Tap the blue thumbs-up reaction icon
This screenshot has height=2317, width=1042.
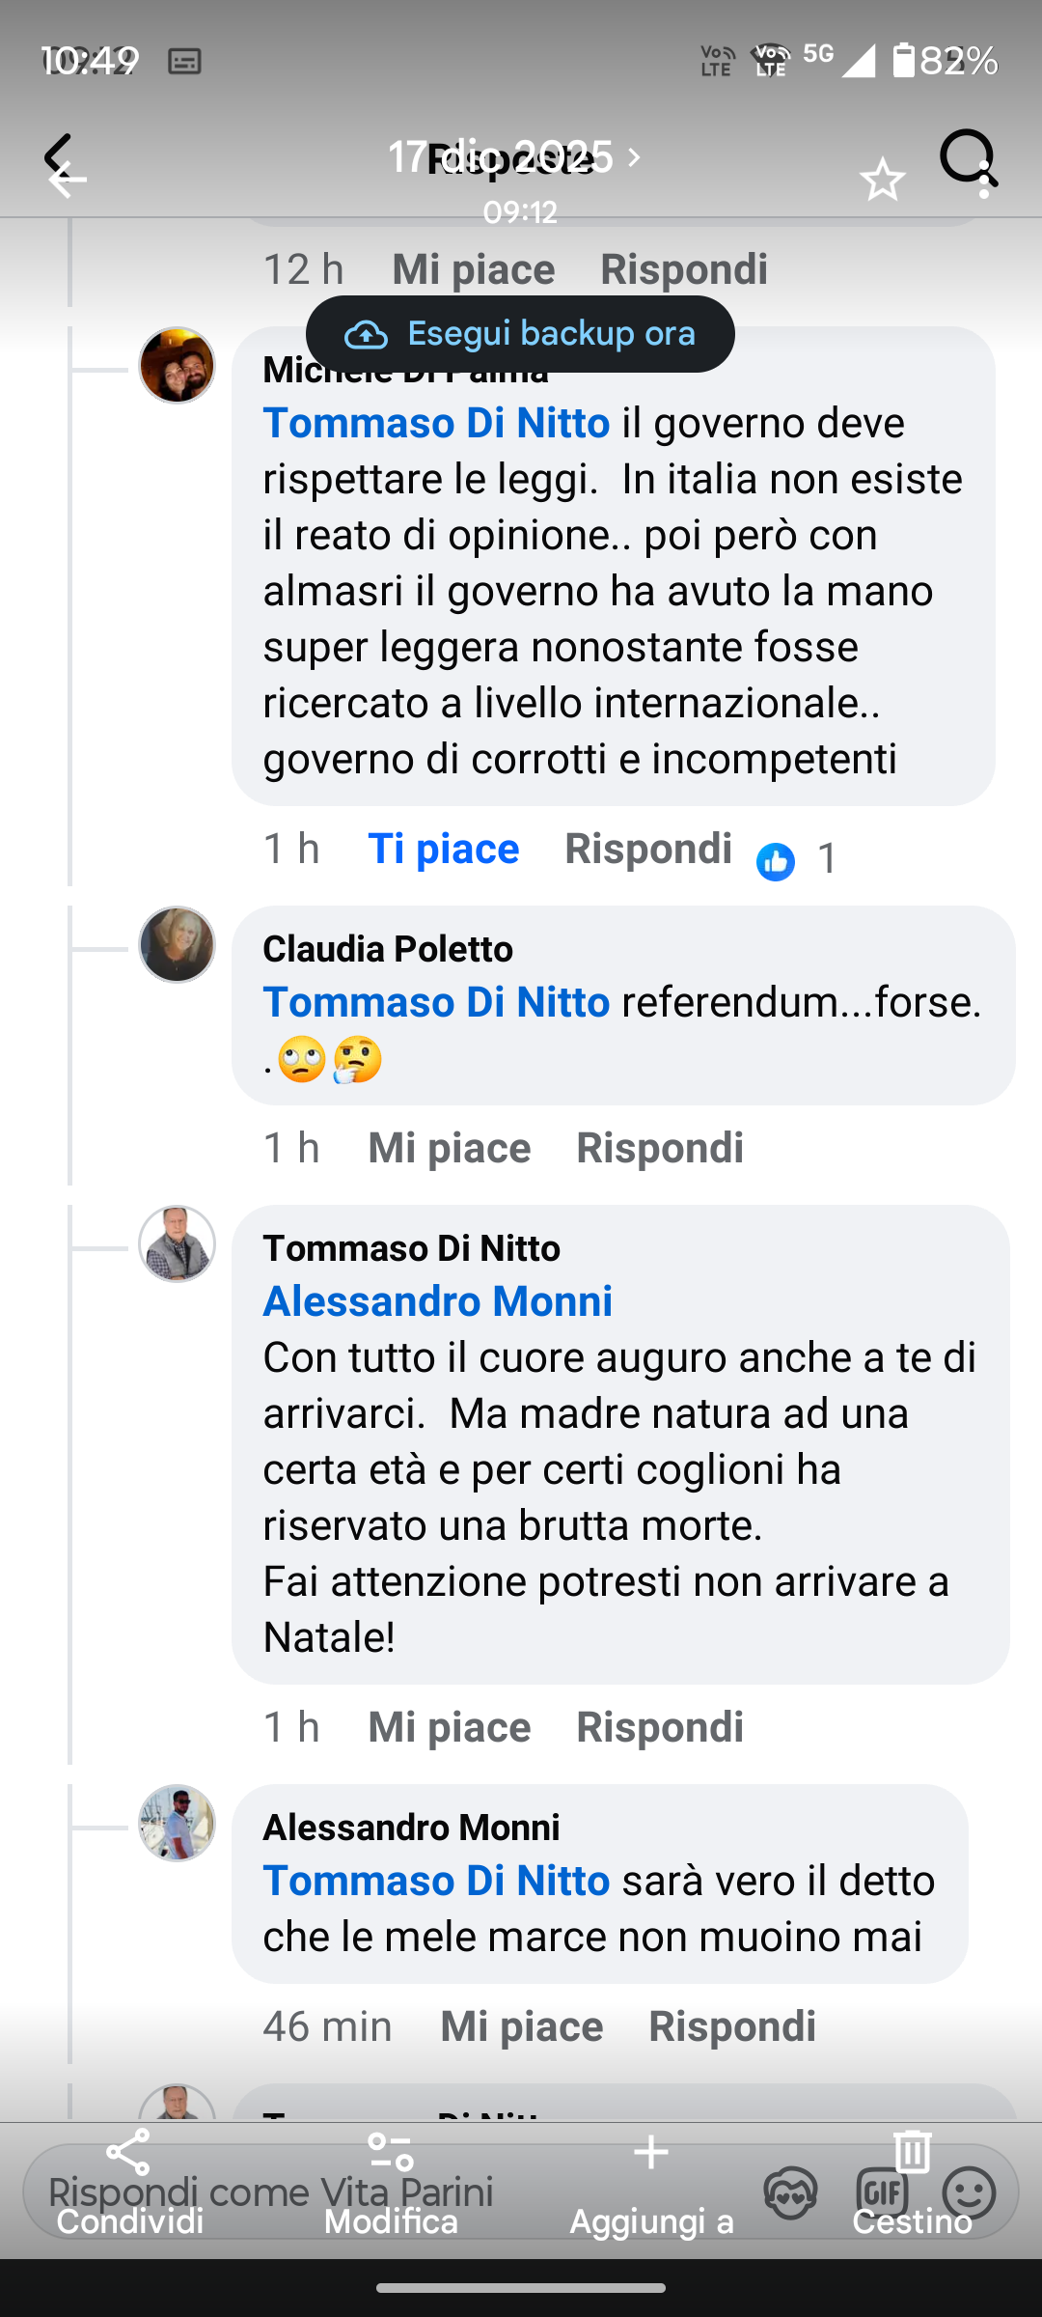tap(776, 861)
